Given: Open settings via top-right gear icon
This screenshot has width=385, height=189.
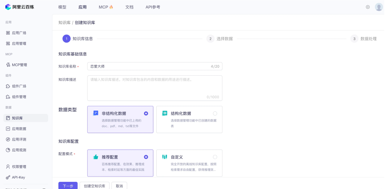Looking at the screenshot, I should [368, 7].
